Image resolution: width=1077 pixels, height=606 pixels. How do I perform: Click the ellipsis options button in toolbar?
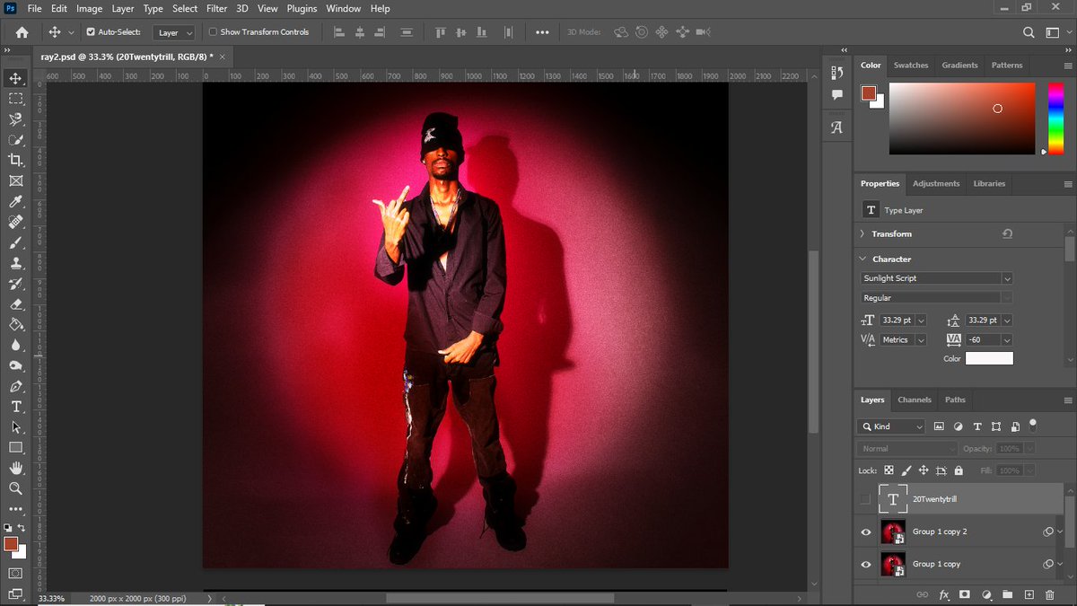click(542, 31)
